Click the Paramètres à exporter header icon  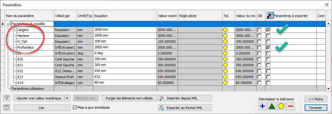(270, 15)
